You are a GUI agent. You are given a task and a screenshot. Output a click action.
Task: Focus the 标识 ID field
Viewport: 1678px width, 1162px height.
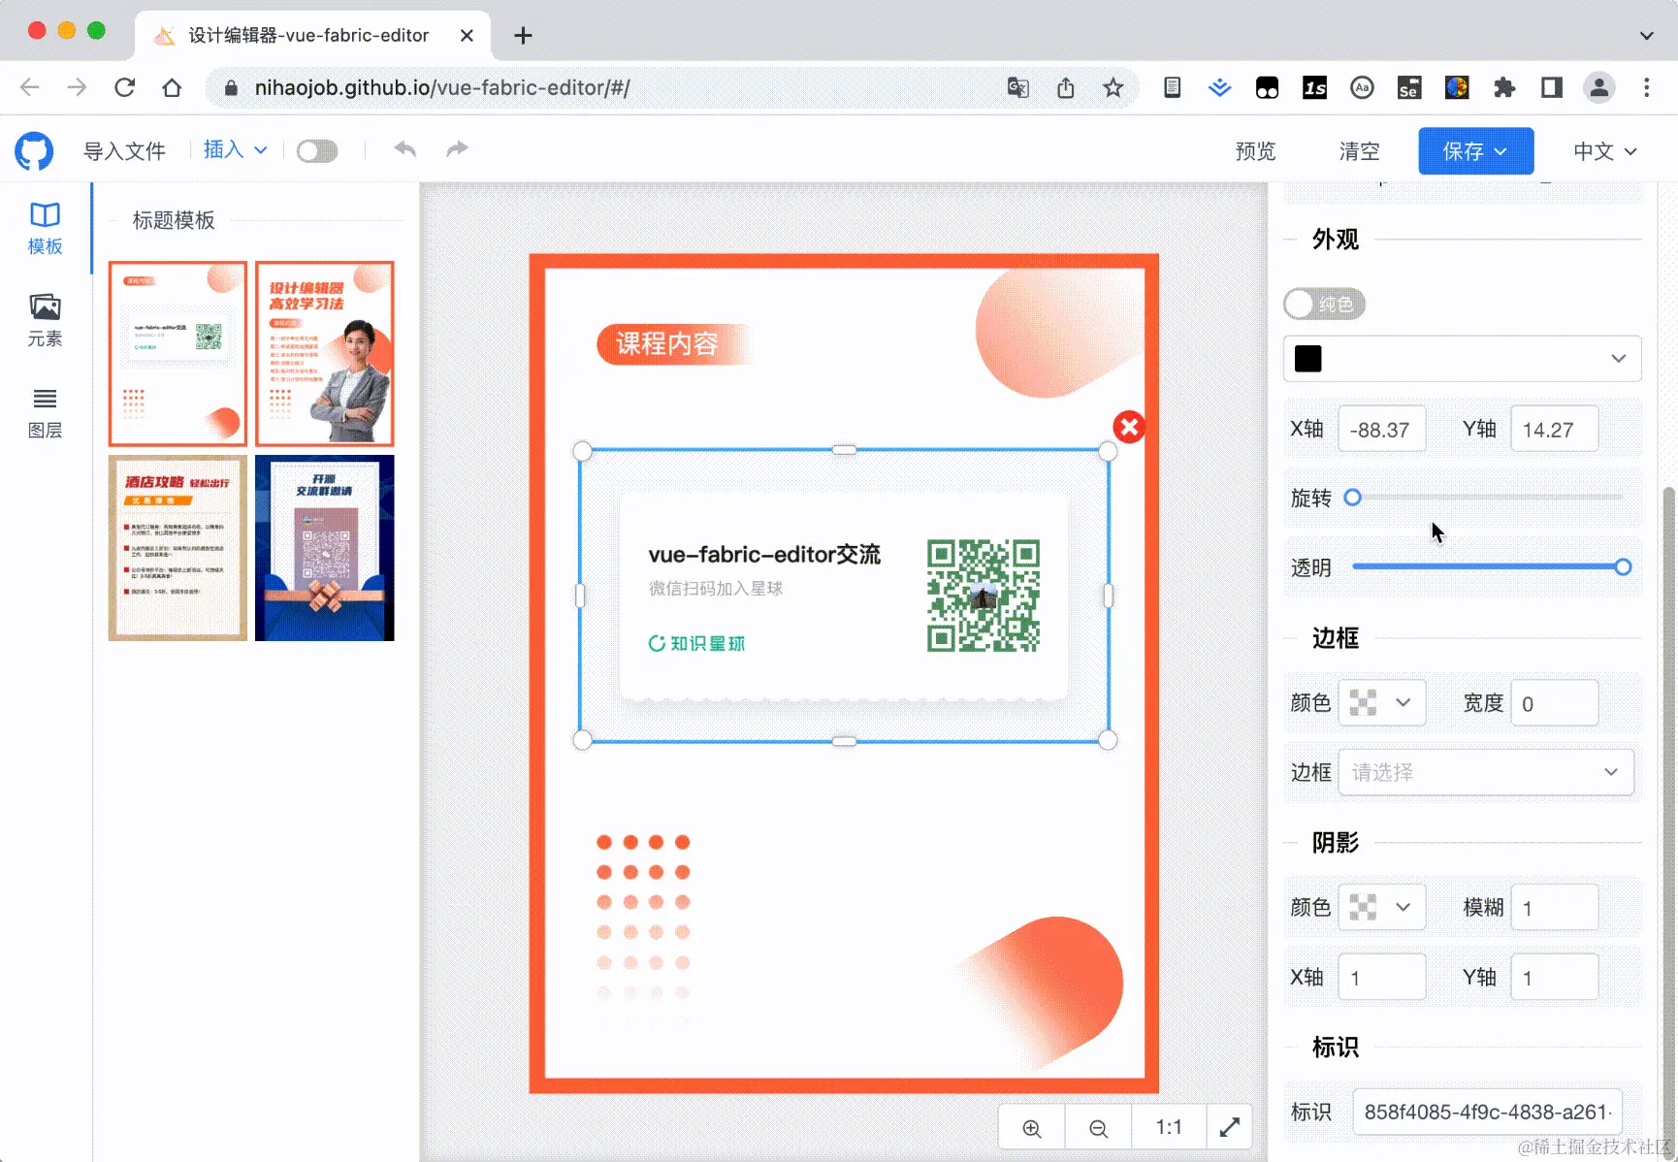point(1487,1113)
